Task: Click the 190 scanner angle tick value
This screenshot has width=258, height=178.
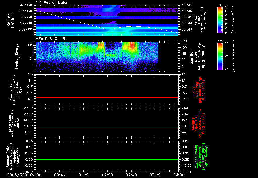Action: point(184,41)
